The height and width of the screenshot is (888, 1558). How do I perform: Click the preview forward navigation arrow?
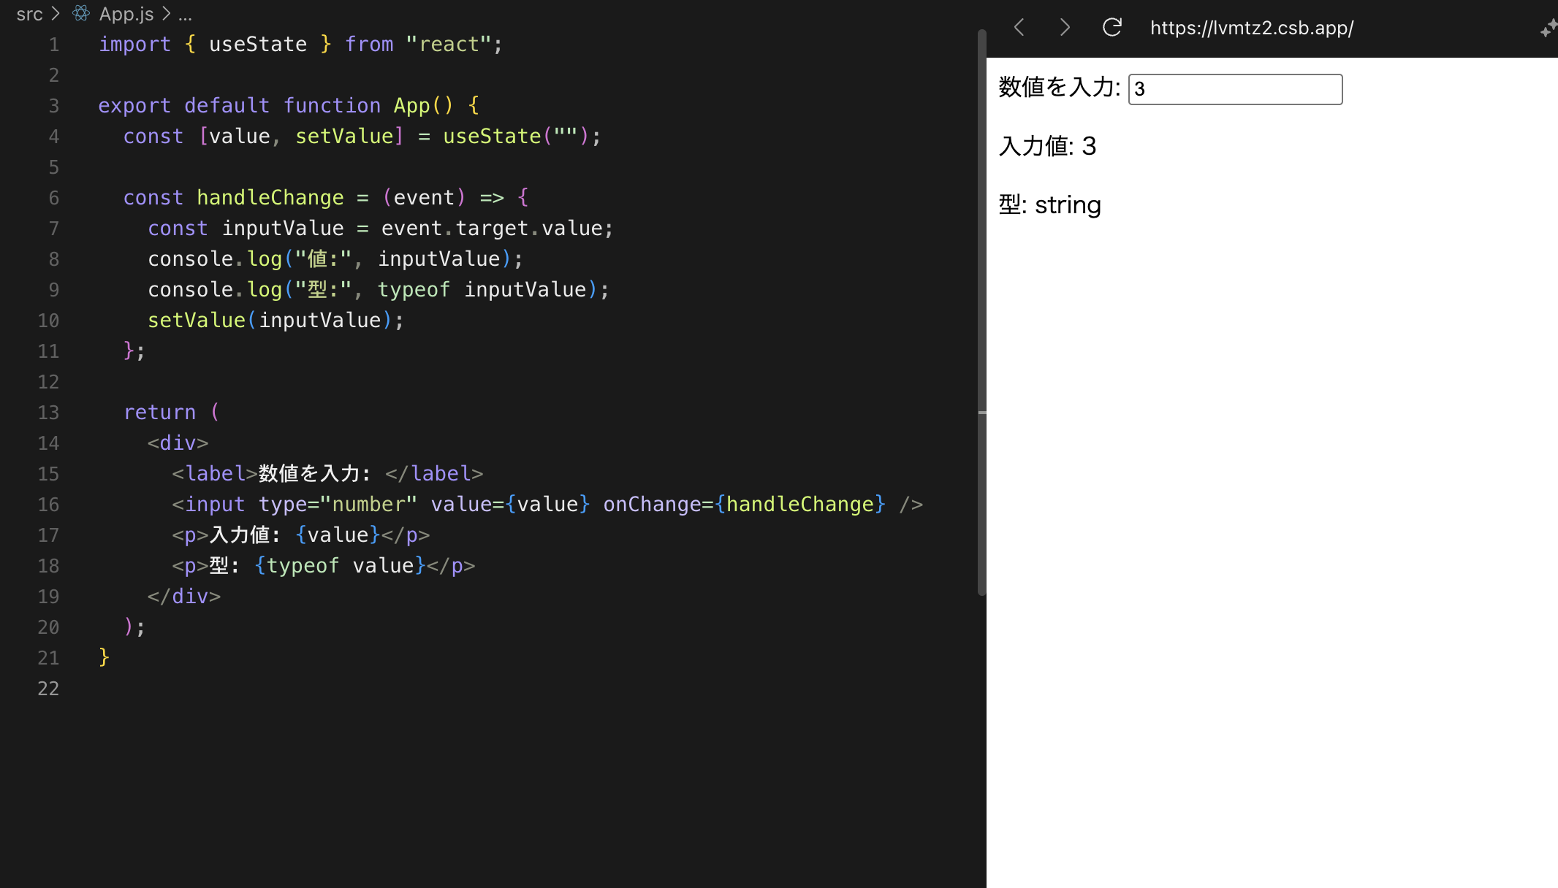tap(1065, 28)
